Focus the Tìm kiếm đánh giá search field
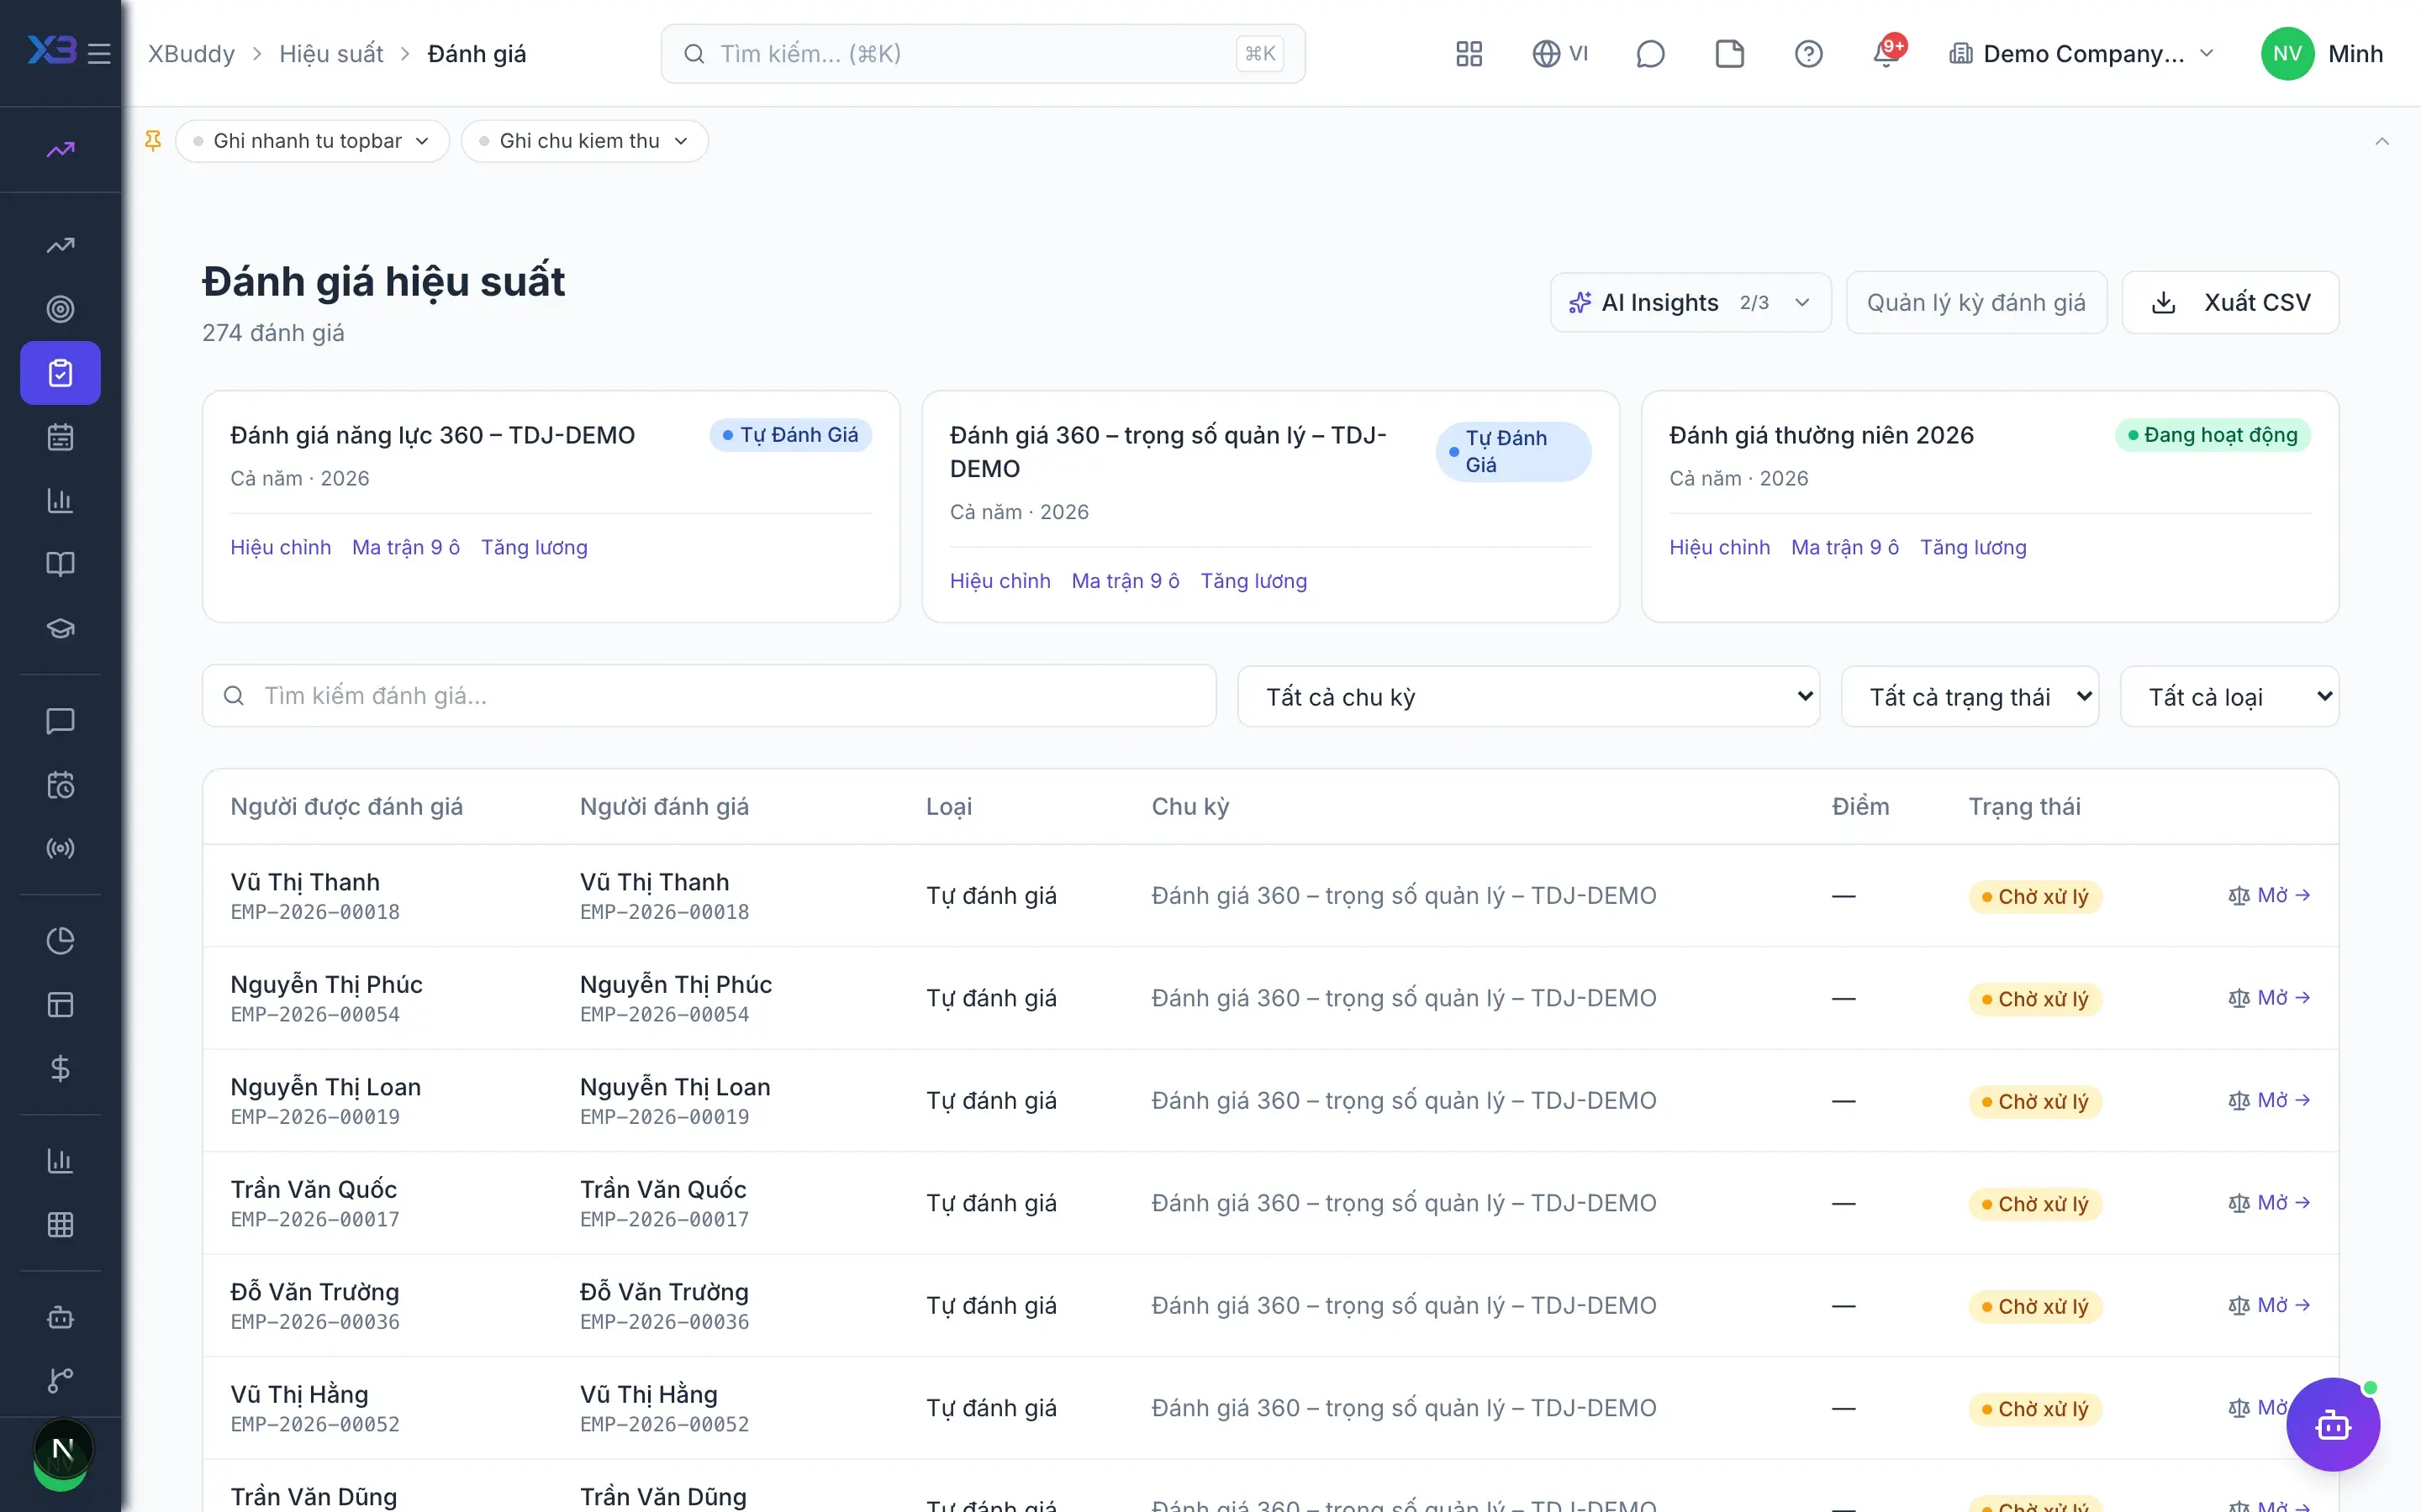Image resolution: width=2421 pixels, height=1512 pixels. pyautogui.click(x=709, y=696)
